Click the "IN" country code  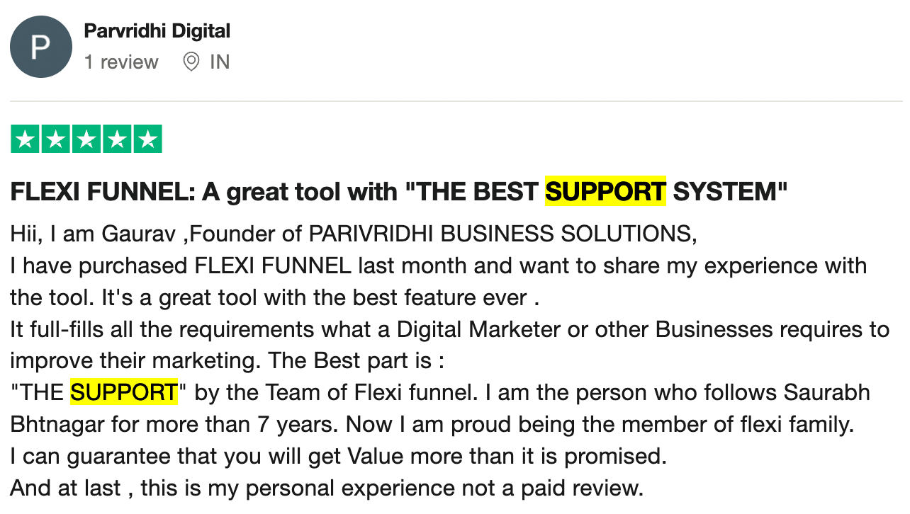(220, 62)
